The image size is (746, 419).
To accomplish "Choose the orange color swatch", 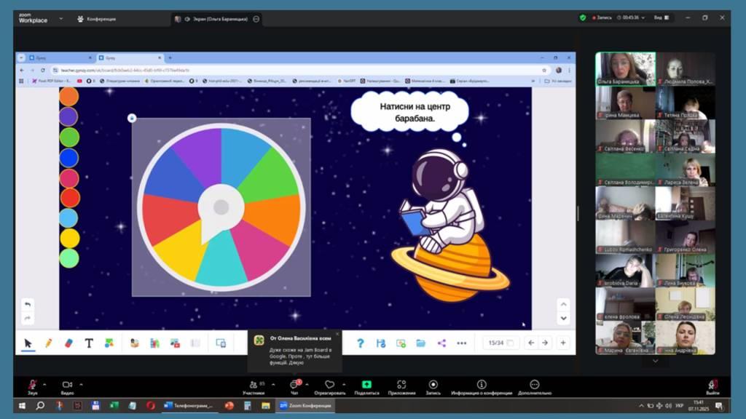I will click(x=68, y=96).
